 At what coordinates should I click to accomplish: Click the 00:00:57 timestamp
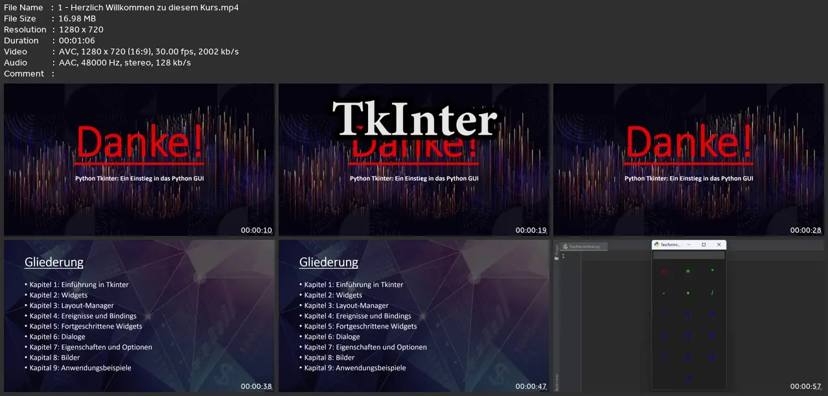coord(806,386)
